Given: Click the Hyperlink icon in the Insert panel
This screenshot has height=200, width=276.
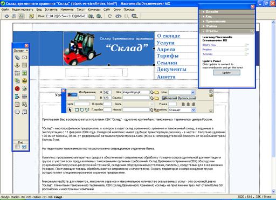Looking at the screenshot, I should pyautogui.click(x=17, y=58).
